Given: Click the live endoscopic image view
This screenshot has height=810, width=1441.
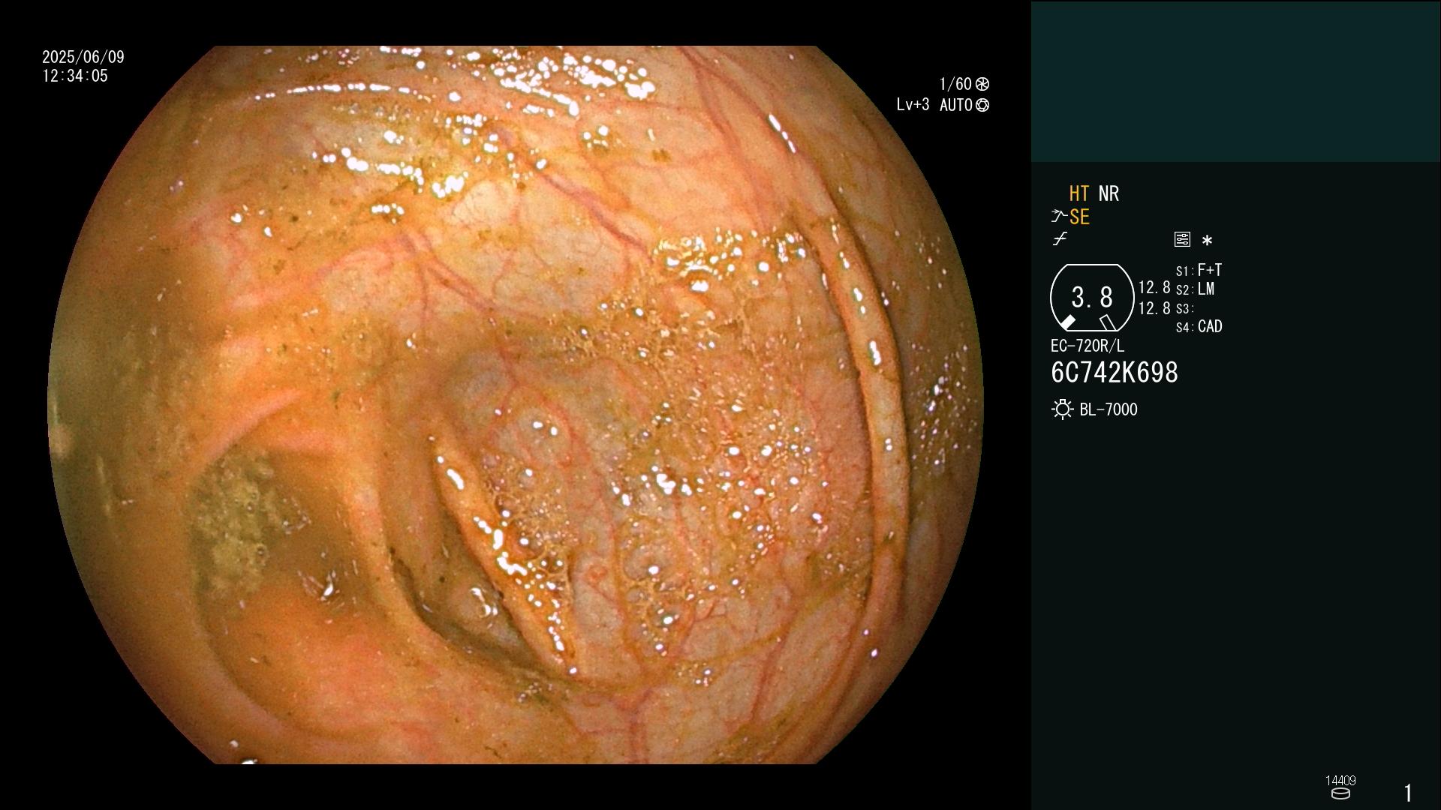Looking at the screenshot, I should pos(516,405).
